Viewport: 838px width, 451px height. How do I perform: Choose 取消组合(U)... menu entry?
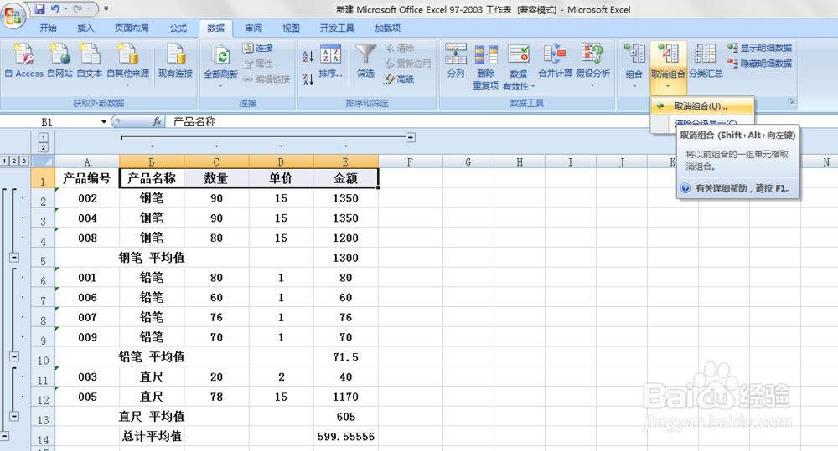coord(701,106)
